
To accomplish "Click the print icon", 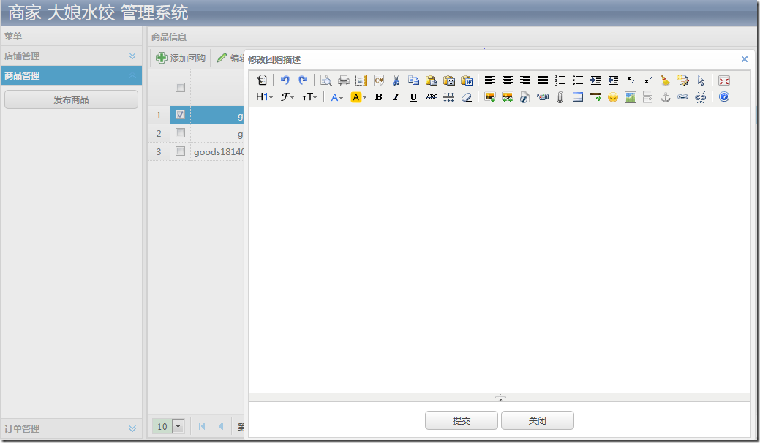I will tap(344, 80).
